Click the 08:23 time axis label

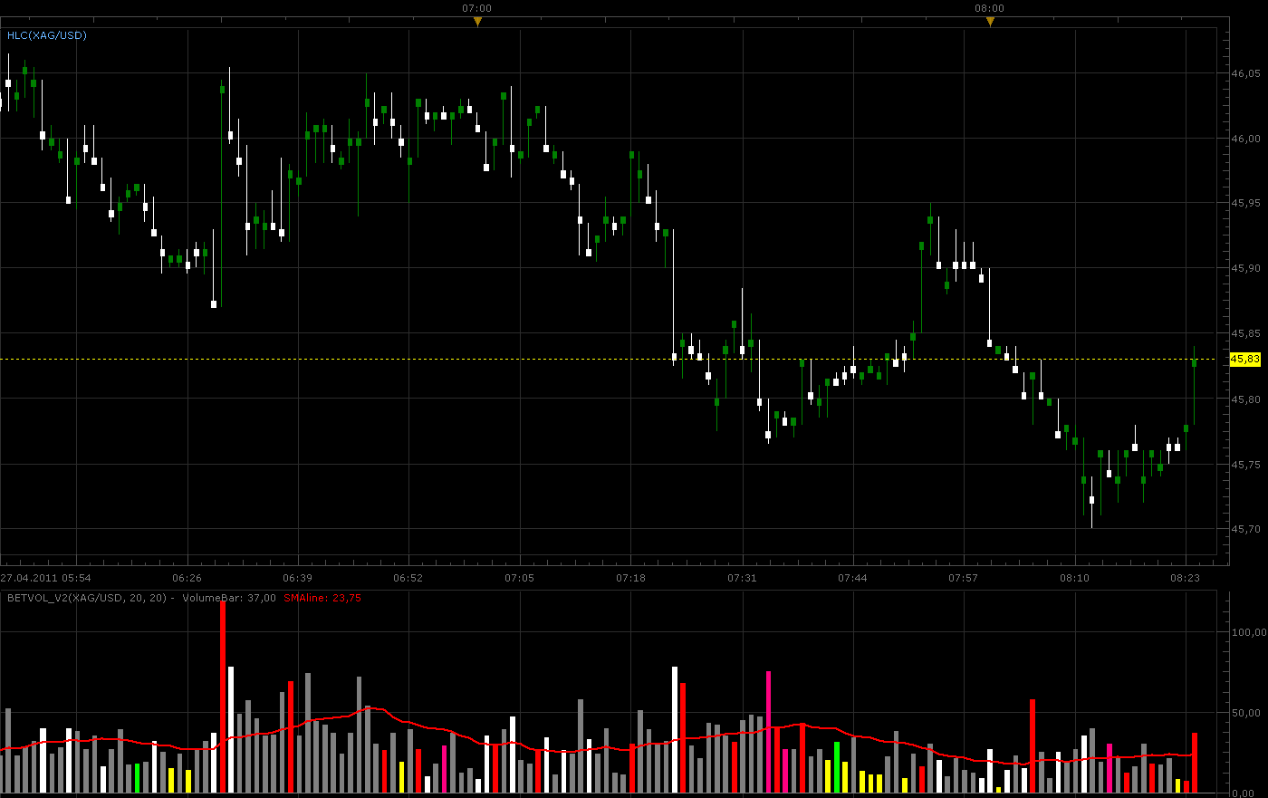[1186, 578]
